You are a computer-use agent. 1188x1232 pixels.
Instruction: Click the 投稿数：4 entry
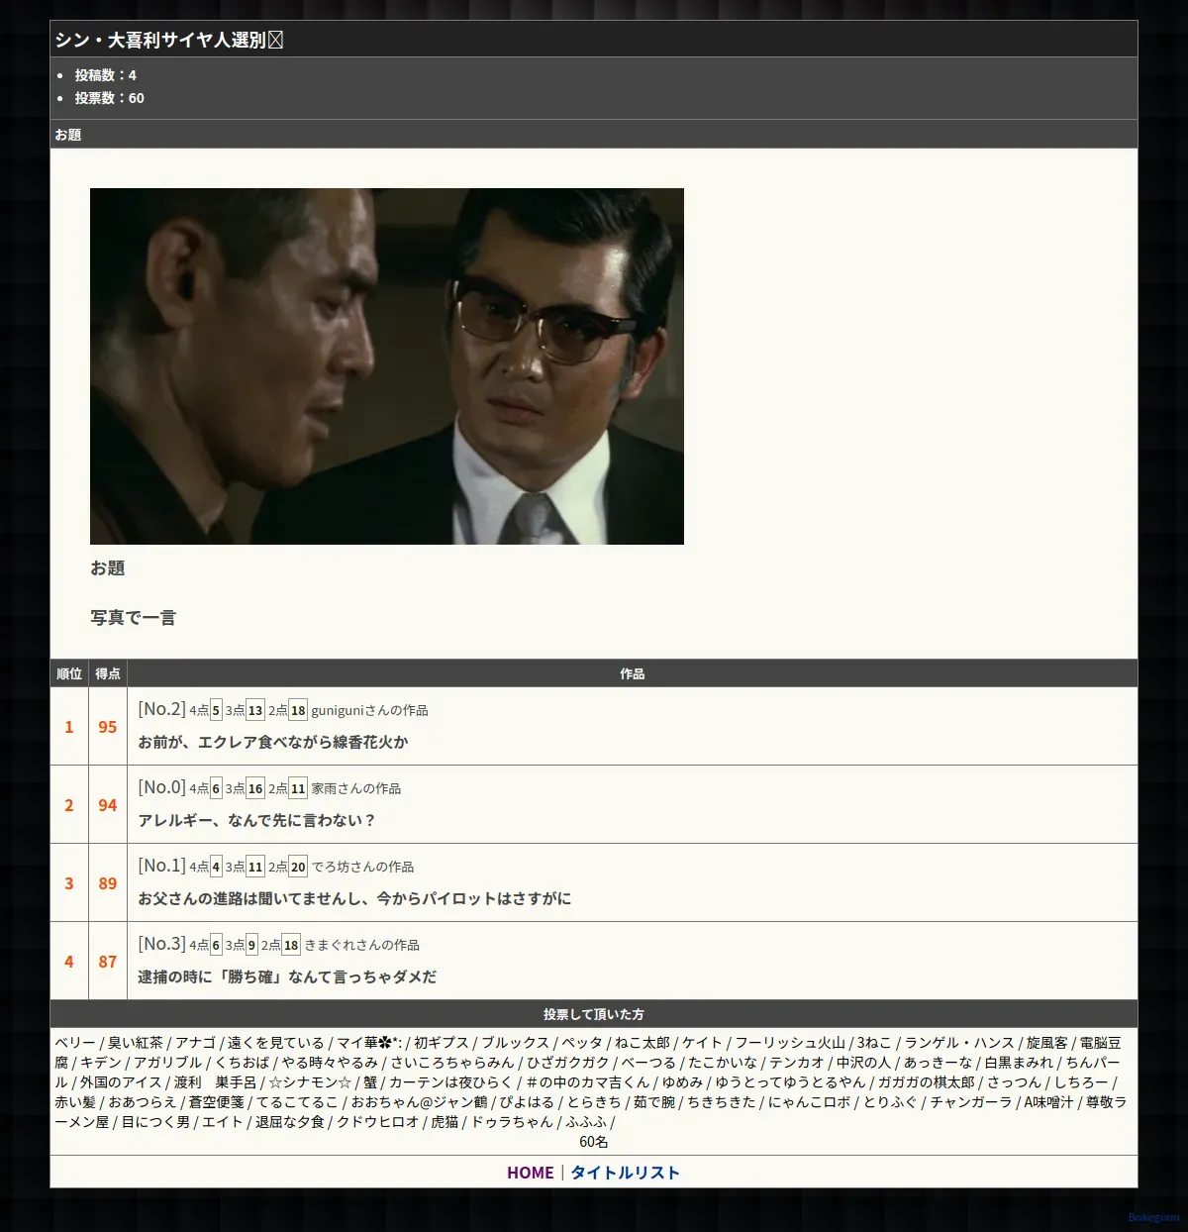pyautogui.click(x=106, y=75)
